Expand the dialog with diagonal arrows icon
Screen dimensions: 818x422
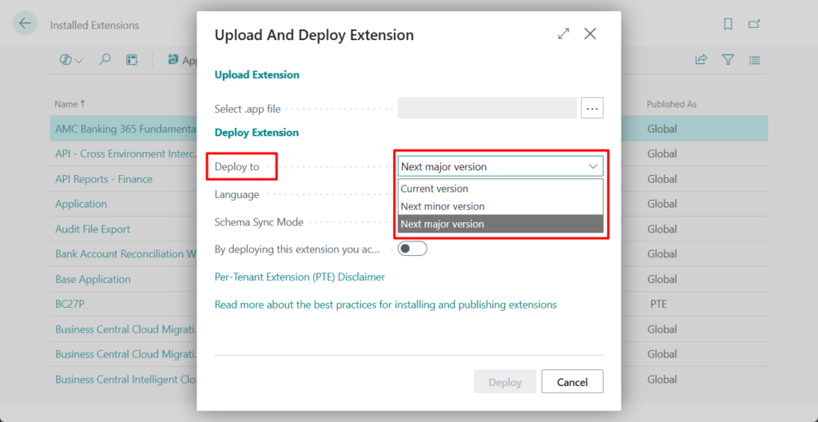564,34
